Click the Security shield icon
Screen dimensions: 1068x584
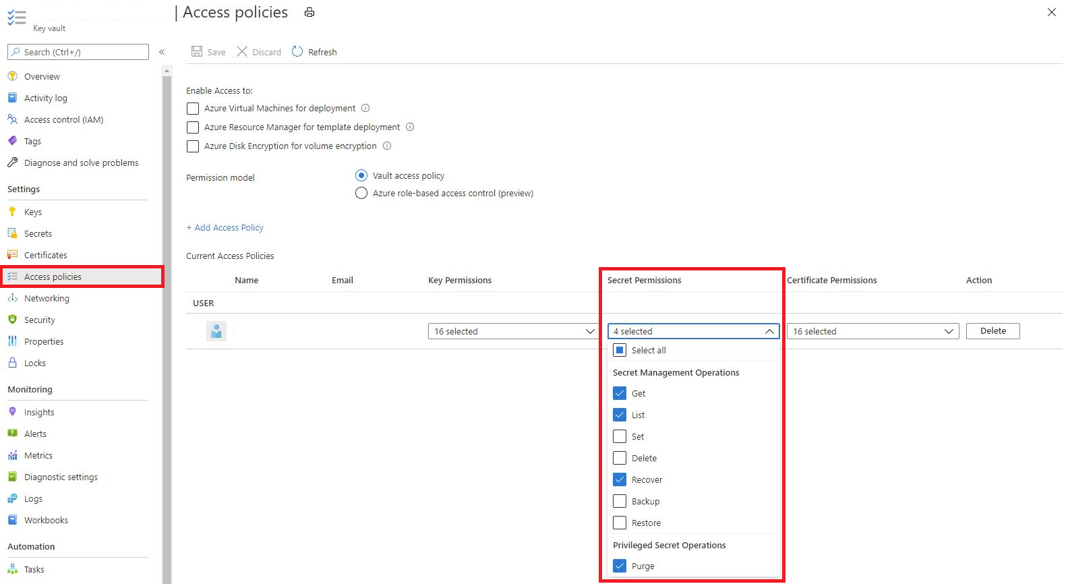[x=12, y=320]
